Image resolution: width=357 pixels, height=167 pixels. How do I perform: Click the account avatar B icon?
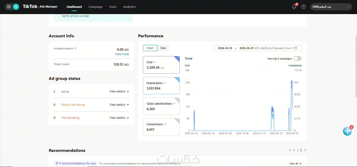point(16,7)
